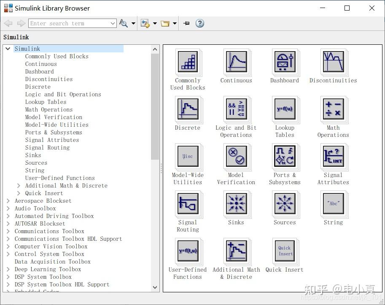The width and height of the screenshot is (385, 305).
Task: Select Ports & Subsystems in the tree
Action: (x=54, y=132)
